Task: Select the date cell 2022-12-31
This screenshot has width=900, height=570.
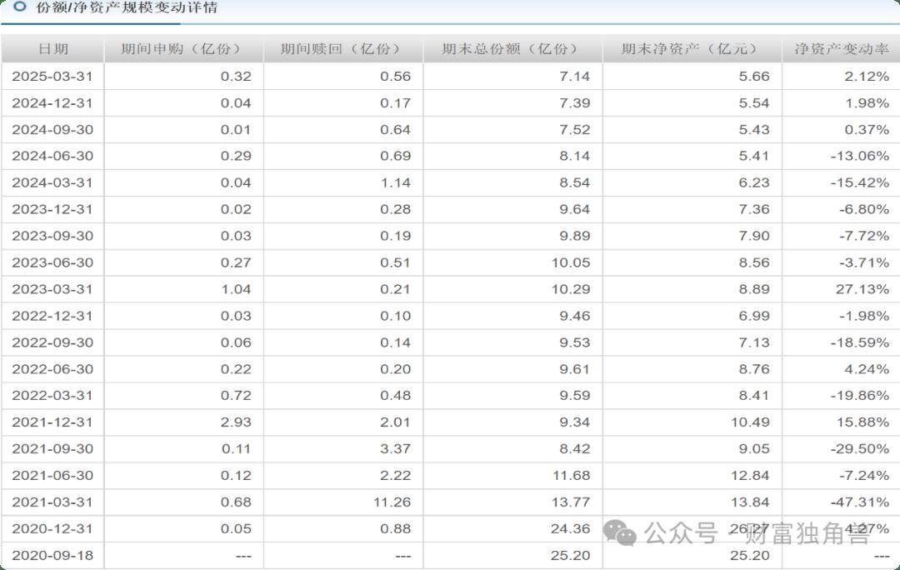Action: click(52, 316)
